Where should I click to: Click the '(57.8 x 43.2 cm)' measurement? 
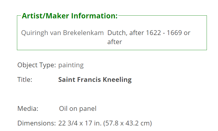click(x=127, y=123)
